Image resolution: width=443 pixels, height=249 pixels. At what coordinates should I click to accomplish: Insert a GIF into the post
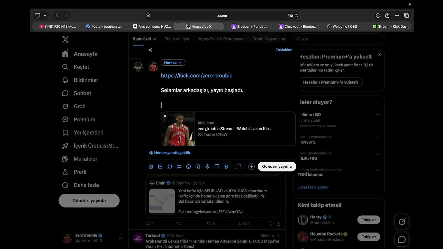(x=160, y=166)
